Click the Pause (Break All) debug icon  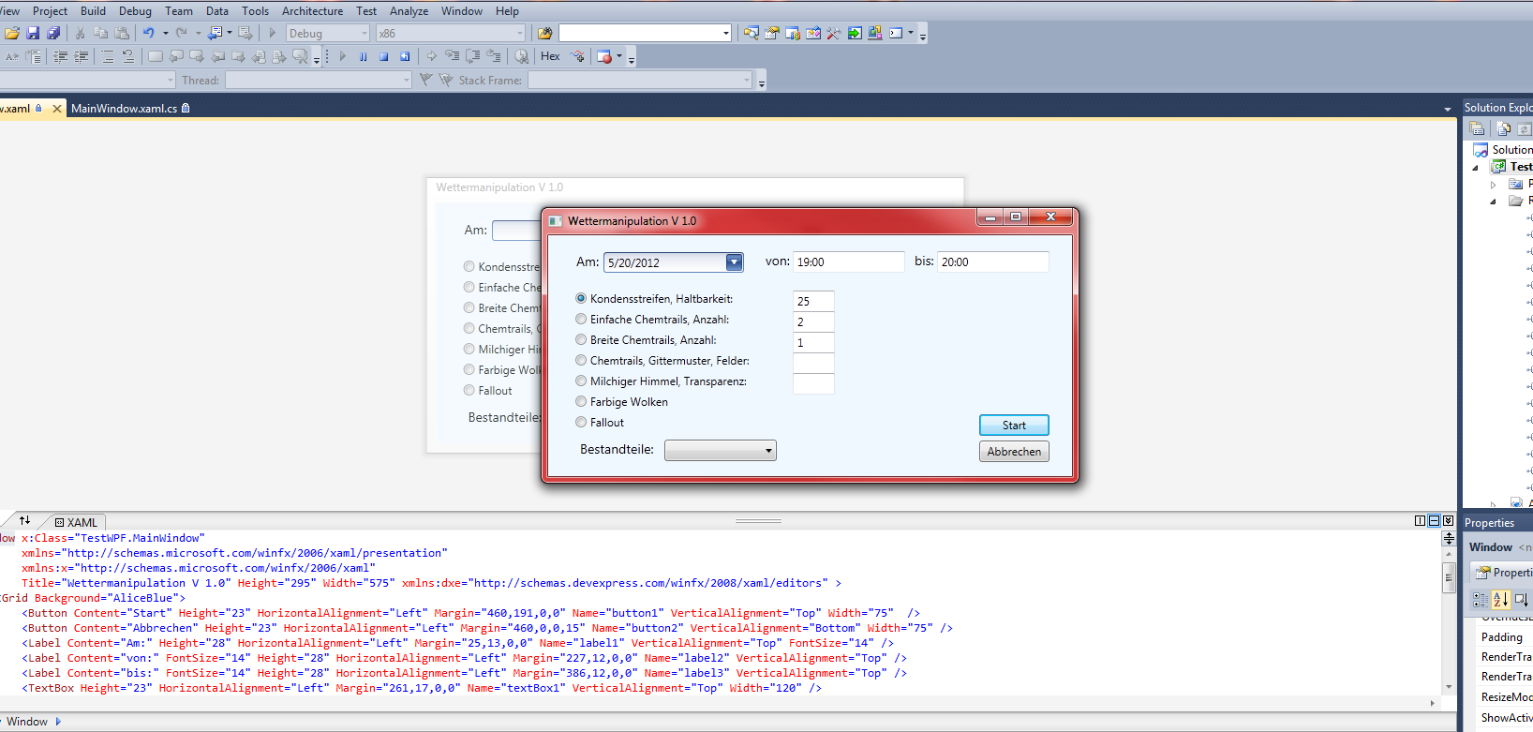(x=363, y=56)
